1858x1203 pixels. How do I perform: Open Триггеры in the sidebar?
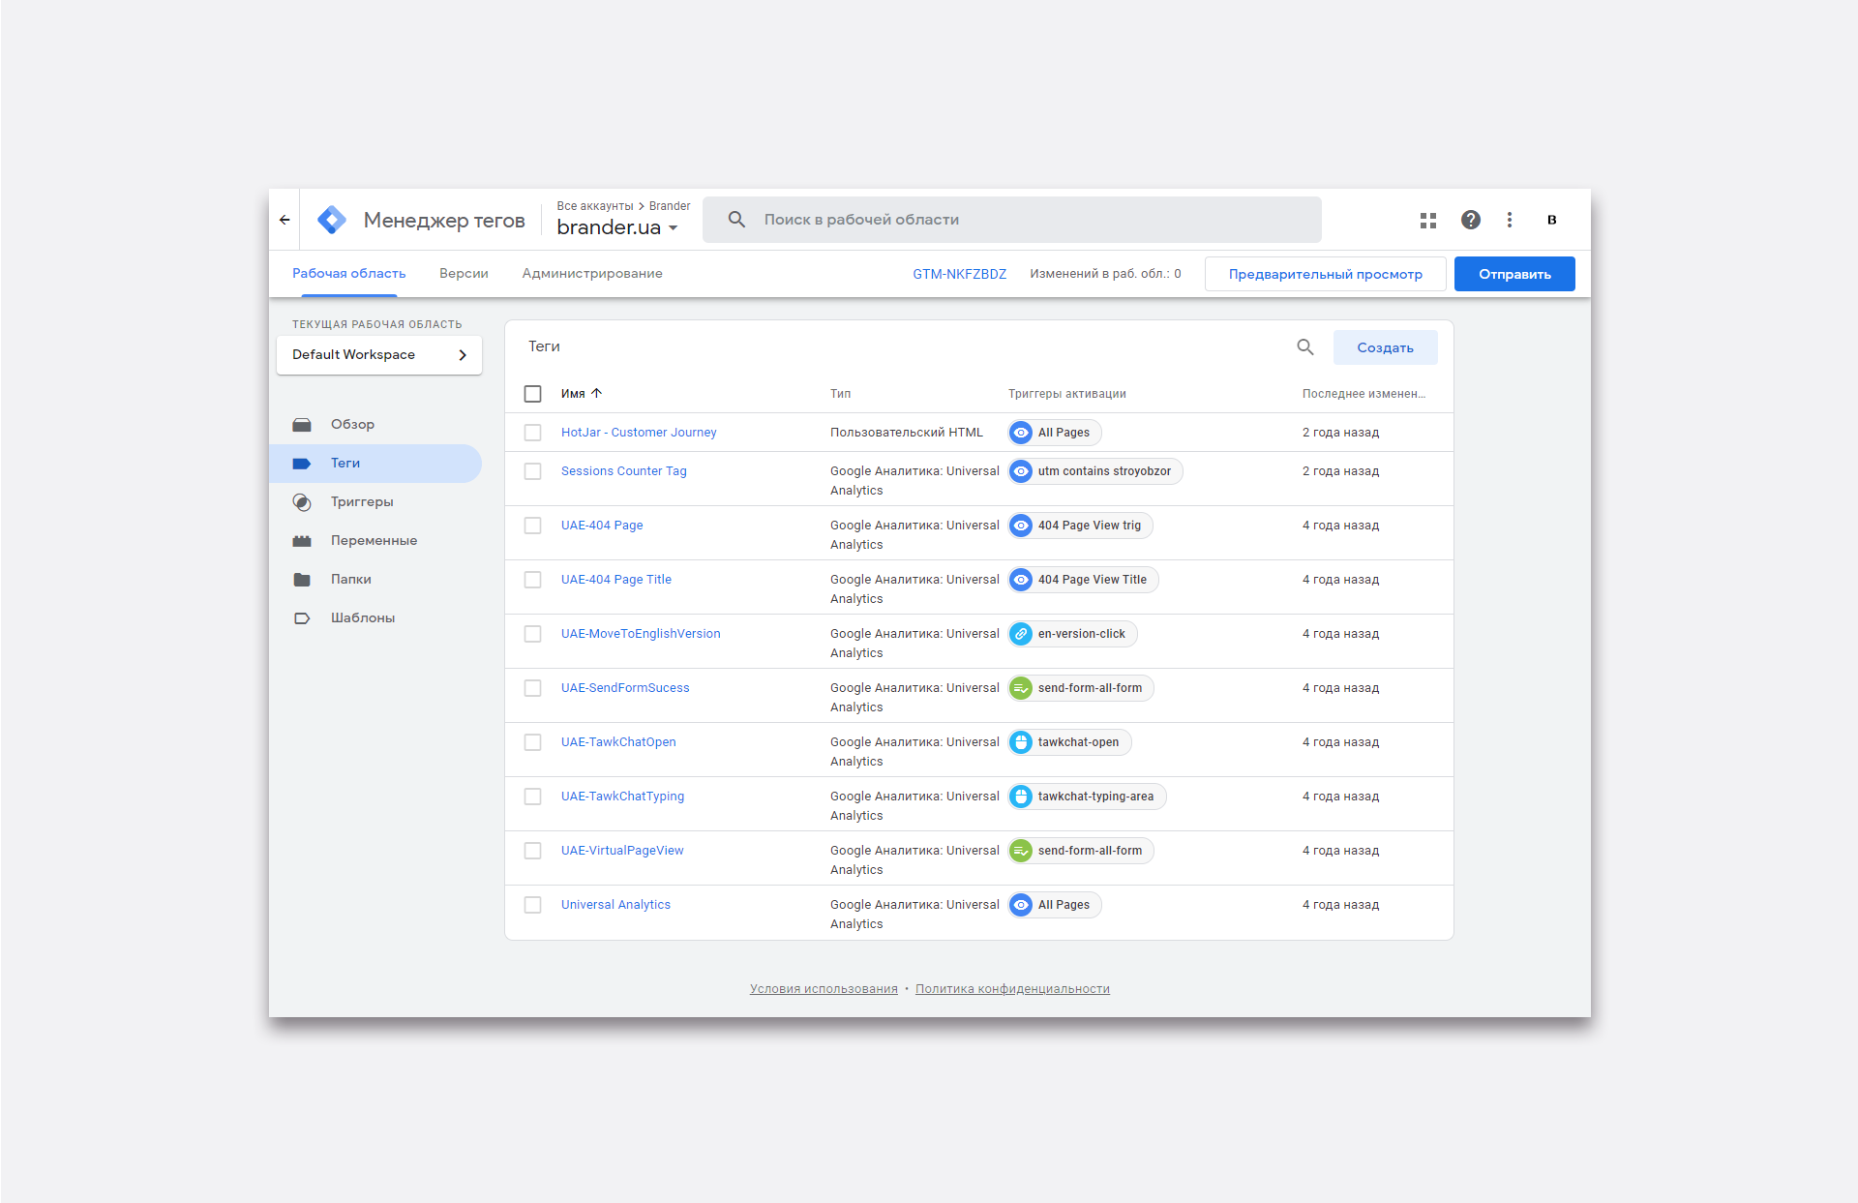pos(361,501)
